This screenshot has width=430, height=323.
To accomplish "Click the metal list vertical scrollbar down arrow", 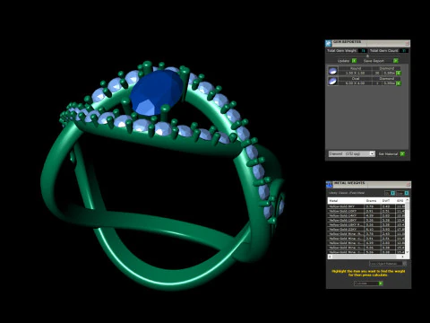I will pyautogui.click(x=408, y=252).
